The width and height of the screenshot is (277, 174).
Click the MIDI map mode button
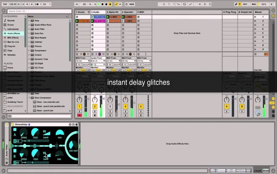pyautogui.click(x=253, y=4)
